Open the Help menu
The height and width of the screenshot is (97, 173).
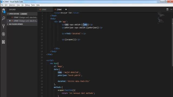coord(38,5)
